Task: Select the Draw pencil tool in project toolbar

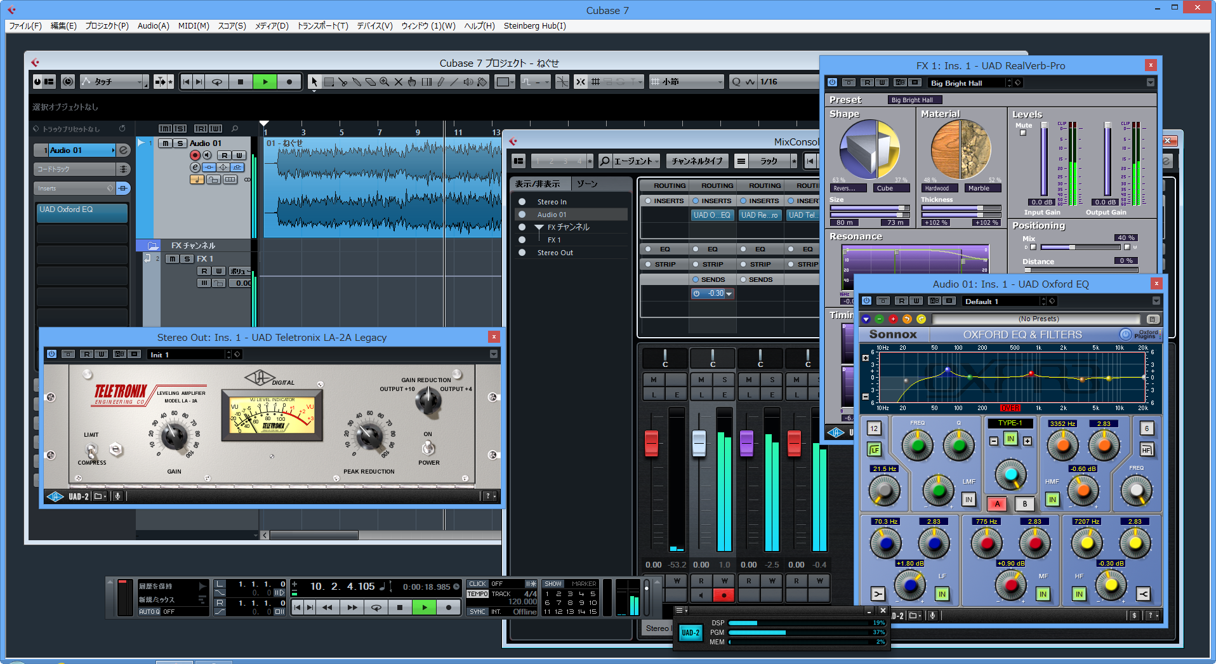Action: 440,82
